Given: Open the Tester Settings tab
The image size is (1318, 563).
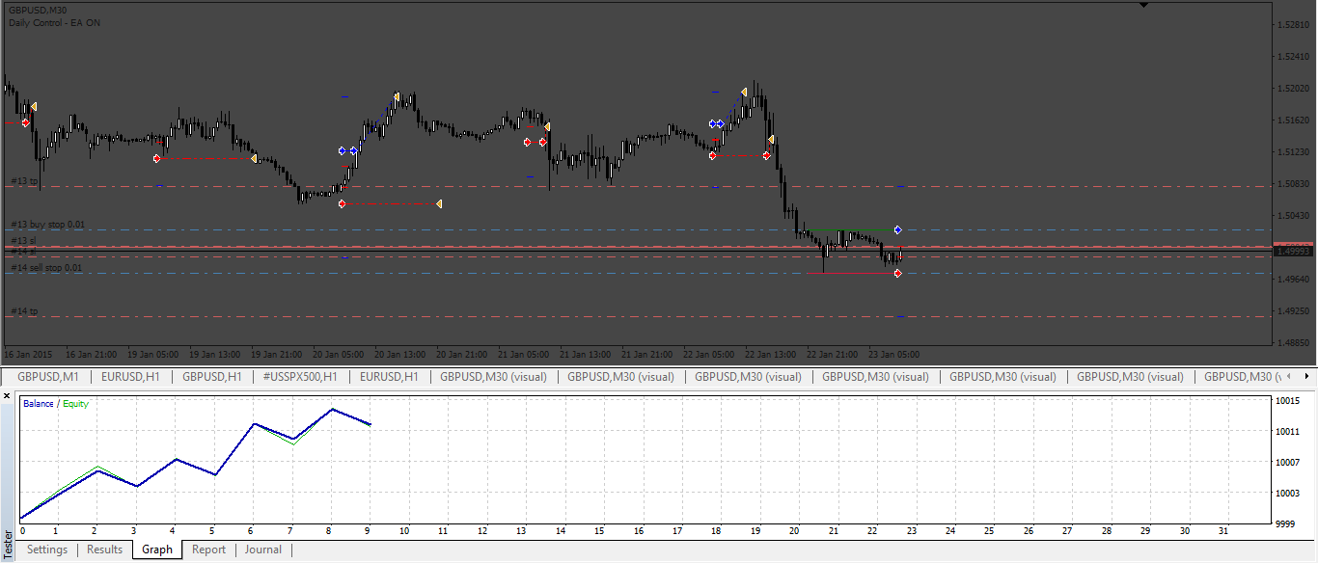Looking at the screenshot, I should pos(47,550).
